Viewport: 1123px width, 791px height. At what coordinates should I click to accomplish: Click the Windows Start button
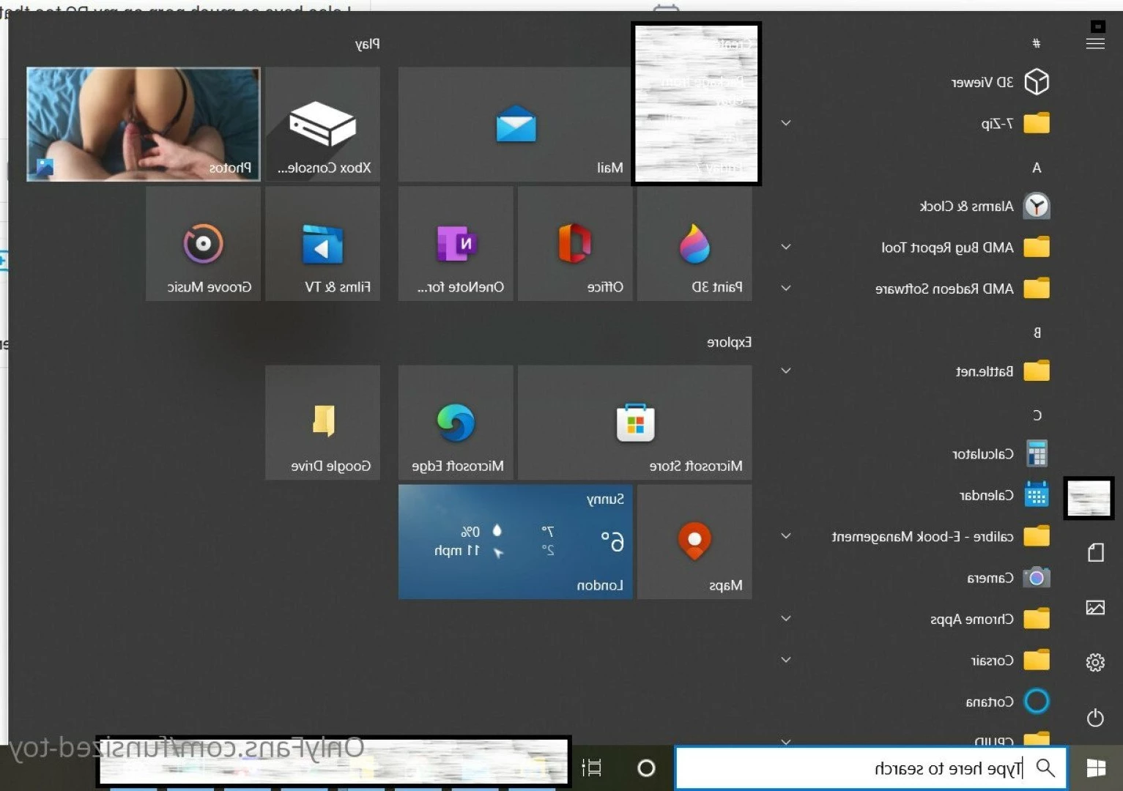click(1096, 768)
